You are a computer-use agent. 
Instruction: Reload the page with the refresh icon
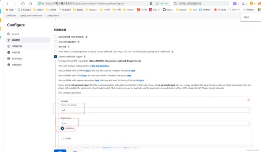(23, 4)
